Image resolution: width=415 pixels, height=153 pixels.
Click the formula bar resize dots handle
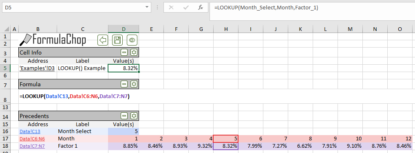point(158,8)
